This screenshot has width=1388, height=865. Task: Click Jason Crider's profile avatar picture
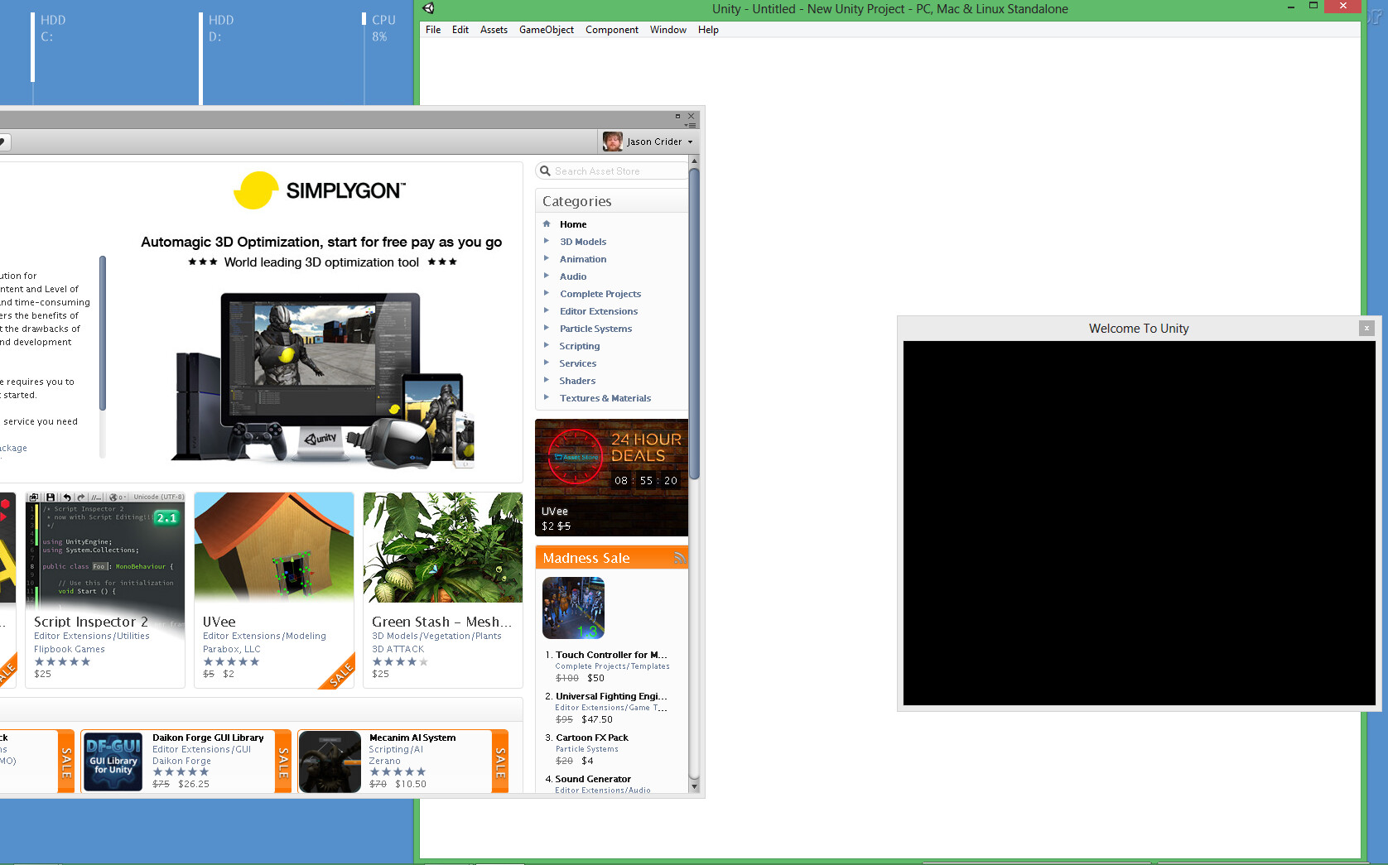click(612, 141)
